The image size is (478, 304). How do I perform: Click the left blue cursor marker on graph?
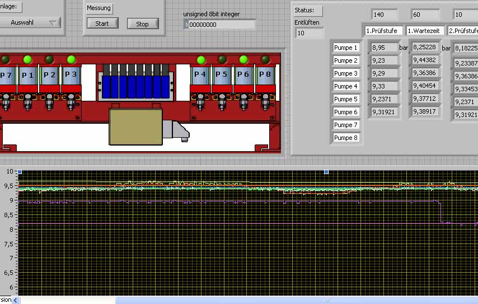point(20,172)
